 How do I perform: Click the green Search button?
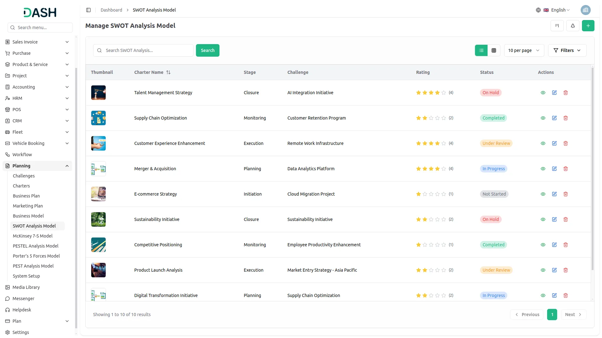[x=208, y=50]
